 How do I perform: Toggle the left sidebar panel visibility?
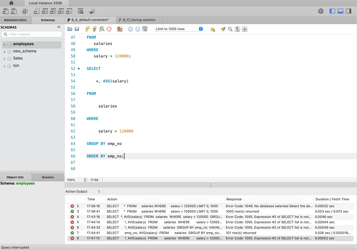(332, 11)
